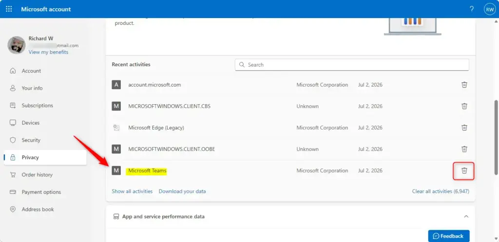Focus the recent activities Search field
This screenshot has width=499, height=242.
[x=352, y=65]
